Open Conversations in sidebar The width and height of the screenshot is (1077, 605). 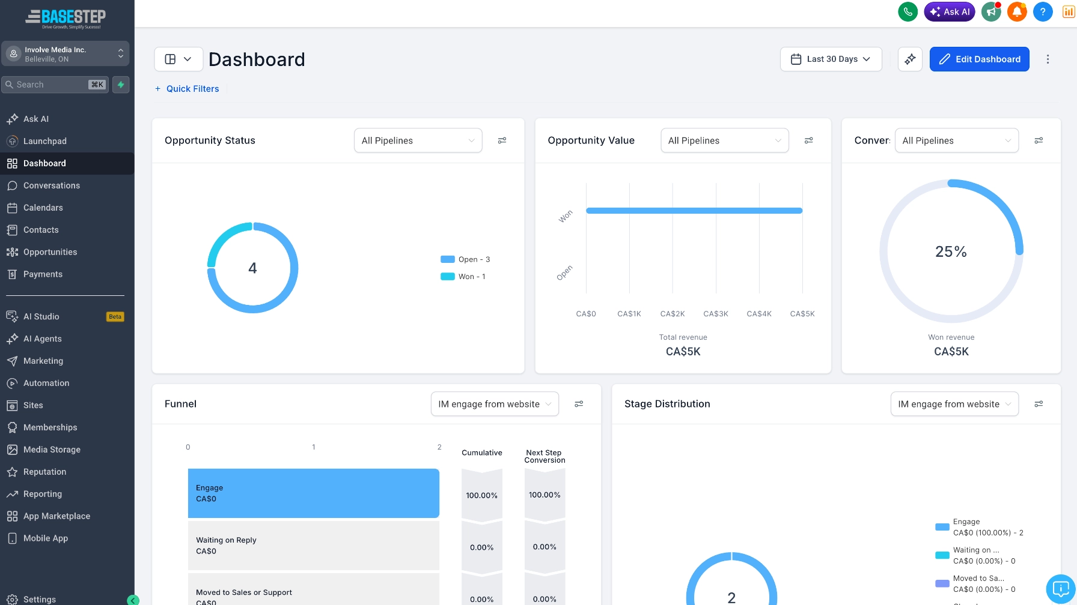67,185
